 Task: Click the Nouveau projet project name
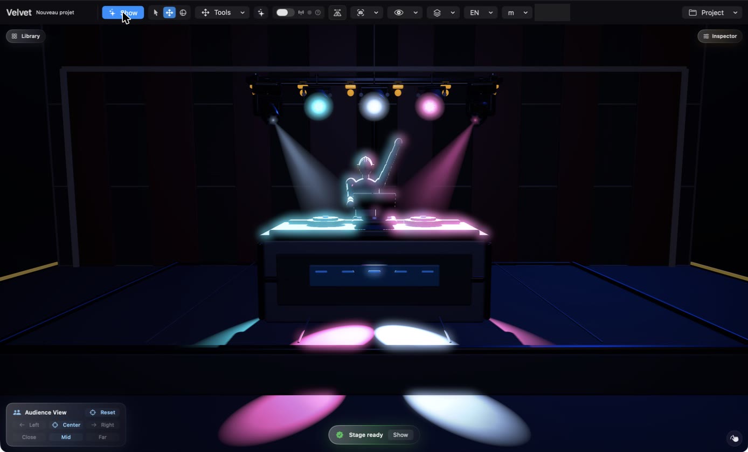pos(55,12)
